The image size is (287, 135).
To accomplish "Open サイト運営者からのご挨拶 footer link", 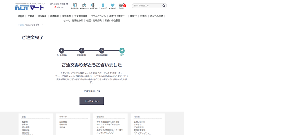I will 108,122.
